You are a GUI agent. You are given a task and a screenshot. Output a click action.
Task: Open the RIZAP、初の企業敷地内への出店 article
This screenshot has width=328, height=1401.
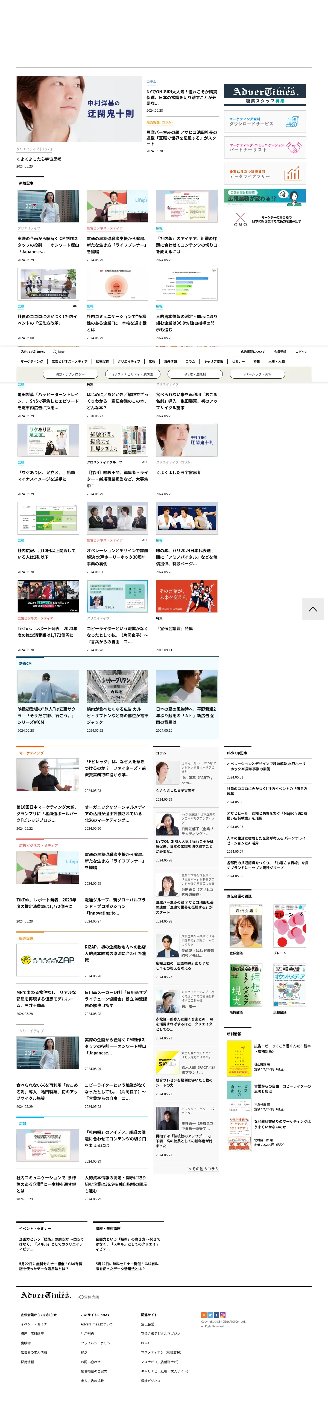click(x=116, y=953)
